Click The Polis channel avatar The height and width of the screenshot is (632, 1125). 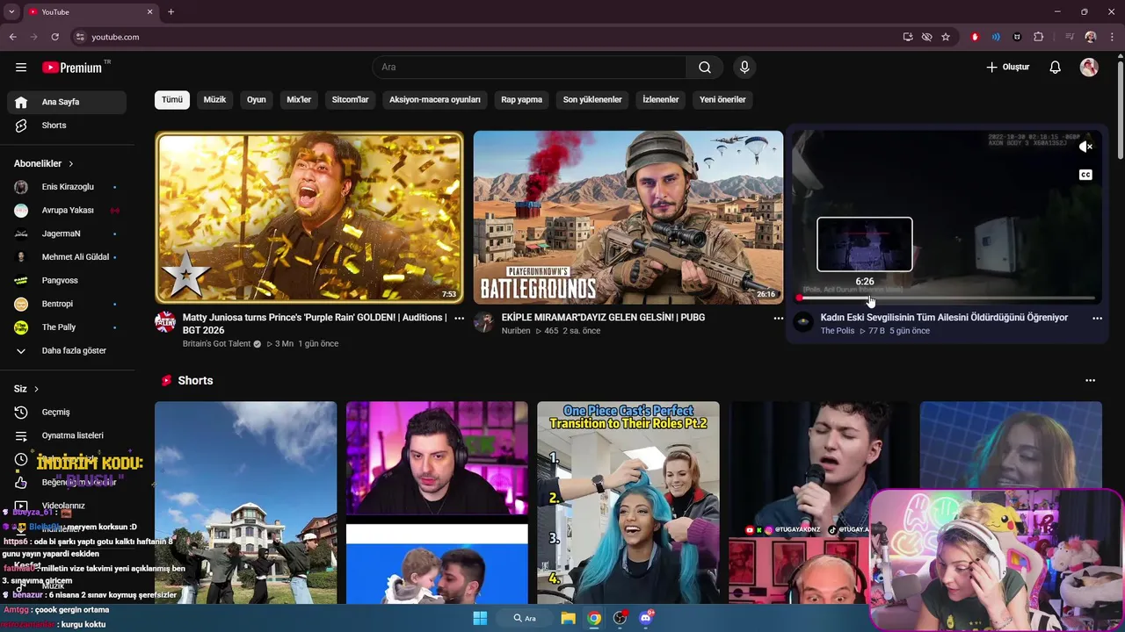tap(802, 322)
